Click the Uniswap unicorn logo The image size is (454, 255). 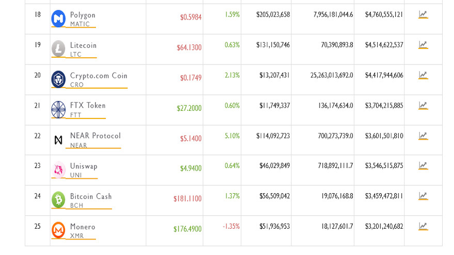tap(58, 169)
